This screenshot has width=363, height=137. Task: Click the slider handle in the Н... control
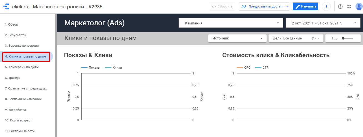344,38
